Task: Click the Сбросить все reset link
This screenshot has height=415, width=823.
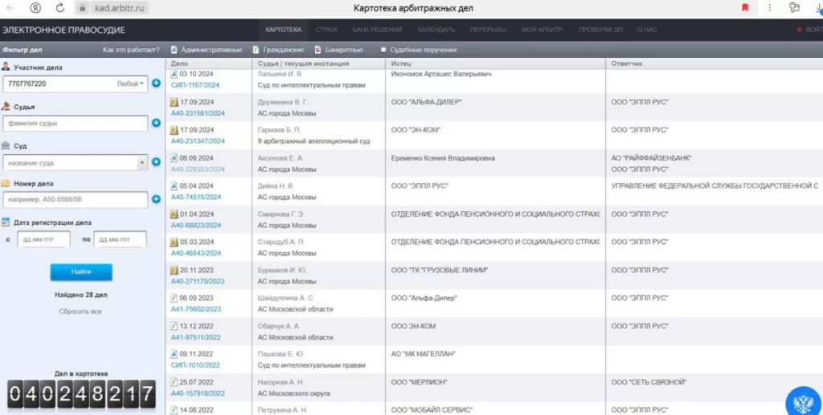Action: tap(80, 311)
